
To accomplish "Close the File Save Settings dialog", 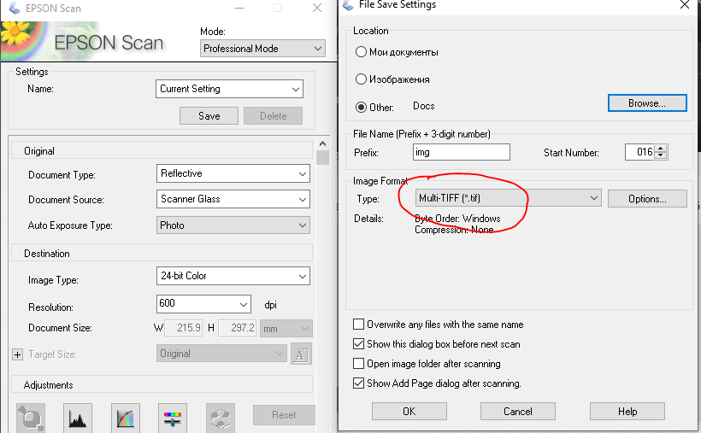I will (x=685, y=5).
